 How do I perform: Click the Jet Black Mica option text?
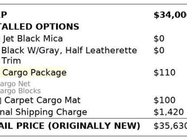click(x=33, y=39)
